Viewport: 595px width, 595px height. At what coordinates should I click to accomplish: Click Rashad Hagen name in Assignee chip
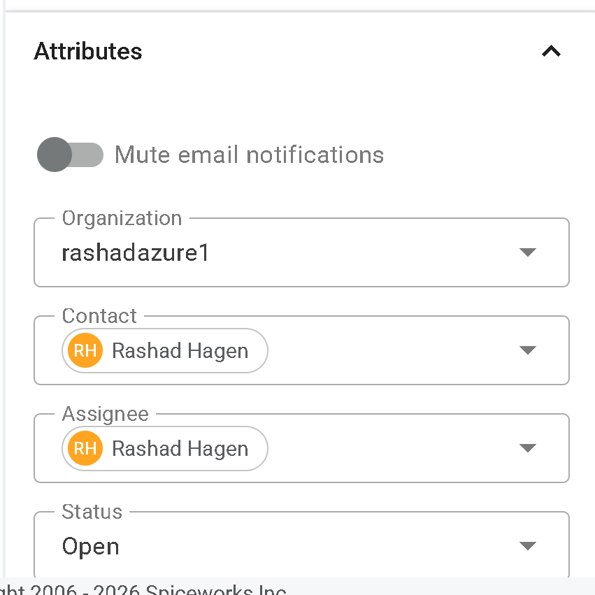click(180, 448)
